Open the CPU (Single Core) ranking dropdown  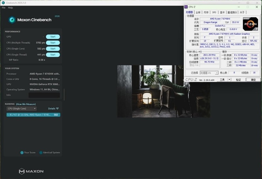point(22,109)
